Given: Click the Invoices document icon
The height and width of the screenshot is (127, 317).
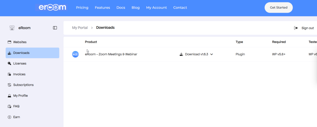Looking at the screenshot, I should [x=10, y=74].
